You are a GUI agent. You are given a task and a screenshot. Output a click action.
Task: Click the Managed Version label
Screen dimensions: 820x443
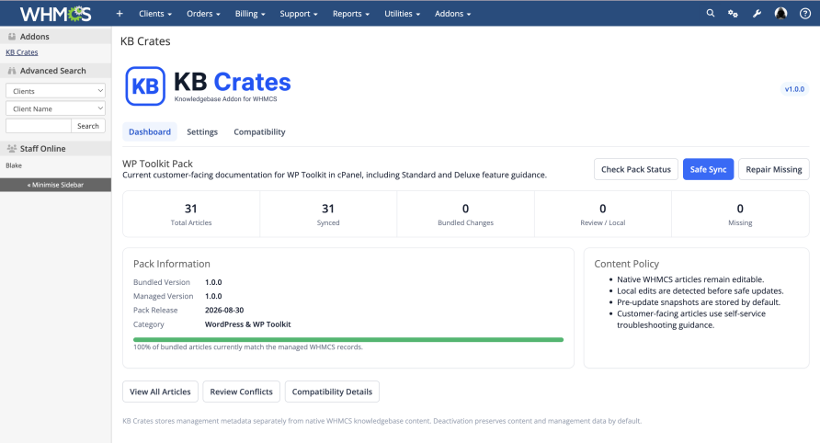pyautogui.click(x=163, y=296)
